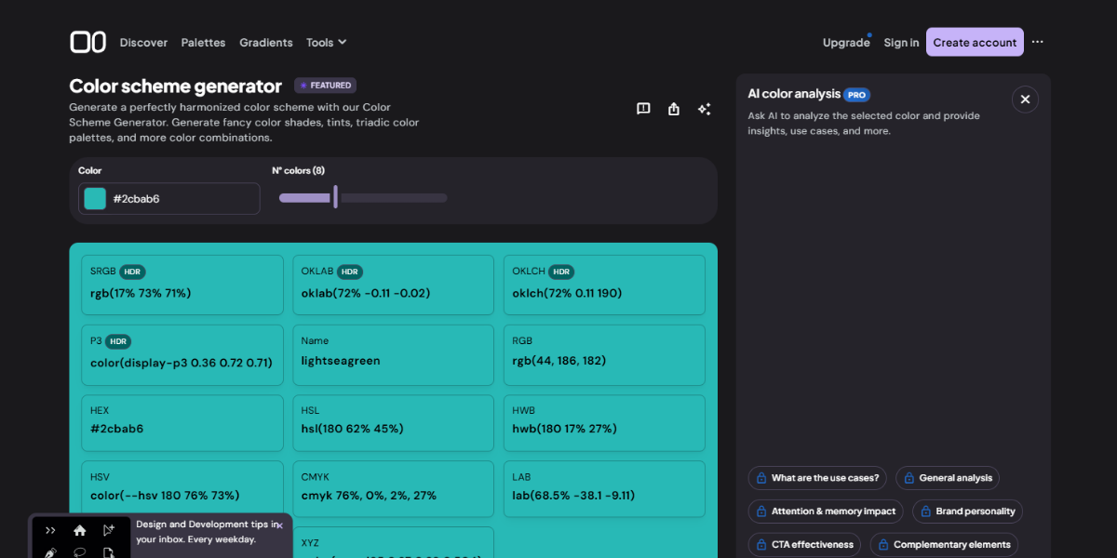Click the teal color swatch beside hex
This screenshot has height=558, width=1117.
(x=95, y=198)
